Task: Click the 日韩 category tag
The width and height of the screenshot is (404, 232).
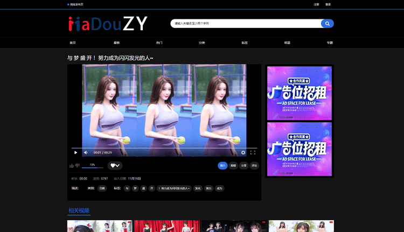Action: tap(102, 188)
